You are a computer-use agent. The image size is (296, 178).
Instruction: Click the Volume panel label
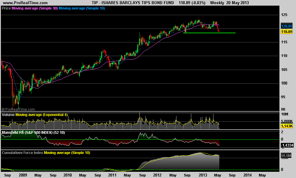click(8, 115)
